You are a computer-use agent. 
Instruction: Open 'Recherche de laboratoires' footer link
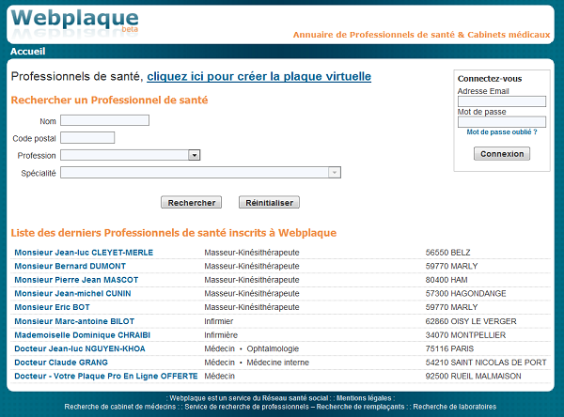point(455,407)
